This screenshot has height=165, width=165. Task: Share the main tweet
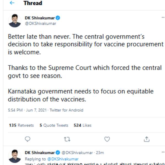coord(147,139)
